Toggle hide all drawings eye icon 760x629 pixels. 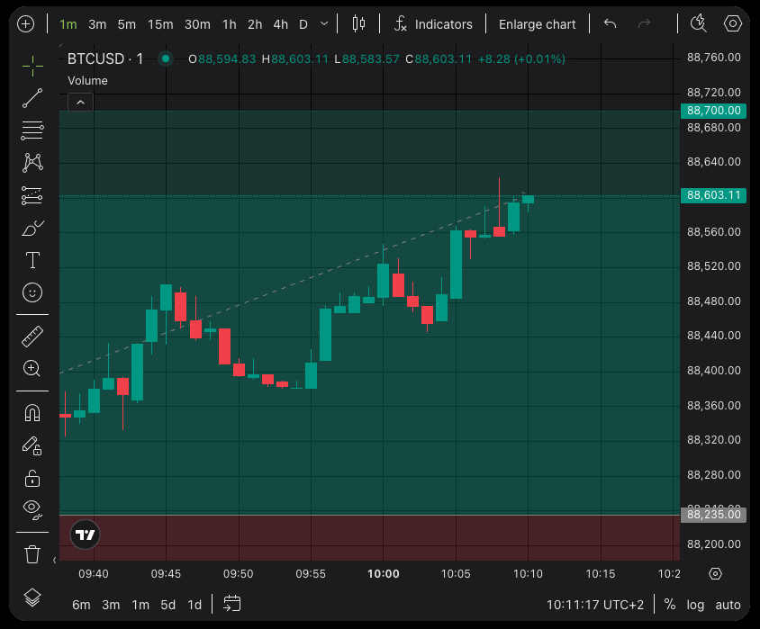[32, 509]
